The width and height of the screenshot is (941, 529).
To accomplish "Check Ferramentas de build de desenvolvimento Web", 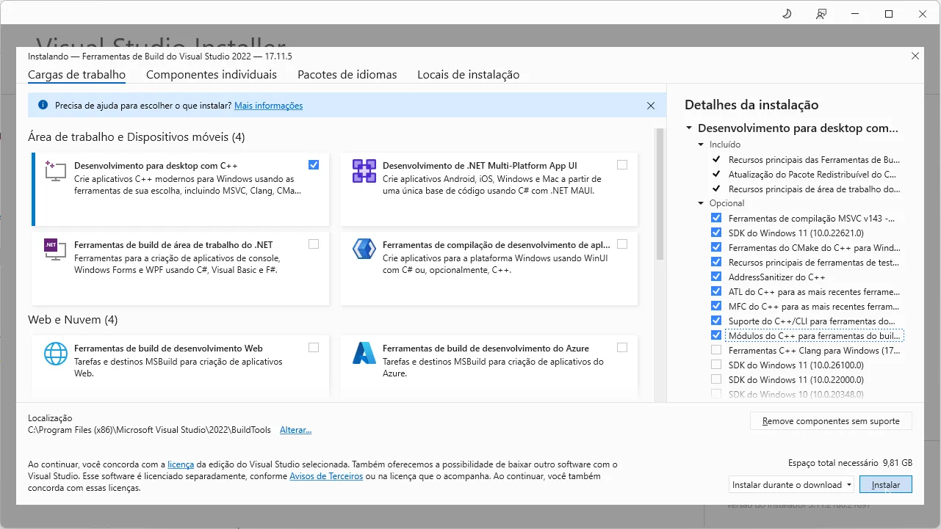I will pos(314,347).
